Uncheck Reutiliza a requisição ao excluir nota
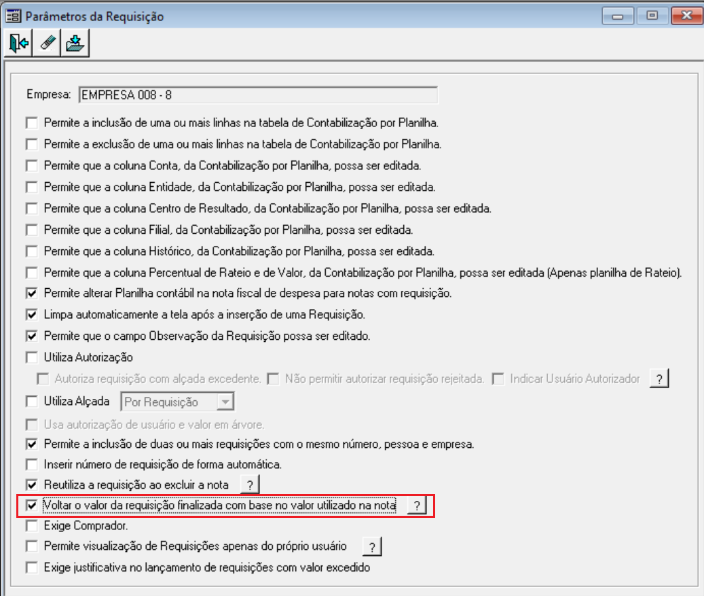The width and height of the screenshot is (704, 596). (x=32, y=485)
